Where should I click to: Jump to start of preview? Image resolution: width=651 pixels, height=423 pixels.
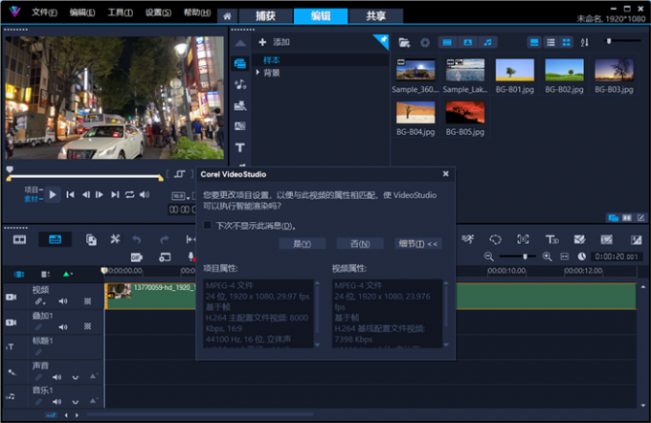(70, 194)
